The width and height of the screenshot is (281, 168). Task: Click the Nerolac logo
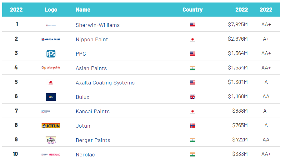(51, 155)
